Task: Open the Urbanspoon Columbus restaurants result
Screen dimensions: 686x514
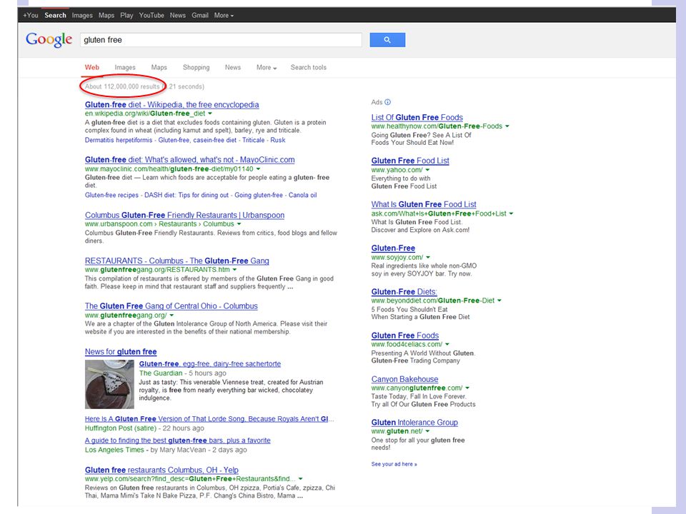Action: tap(184, 215)
